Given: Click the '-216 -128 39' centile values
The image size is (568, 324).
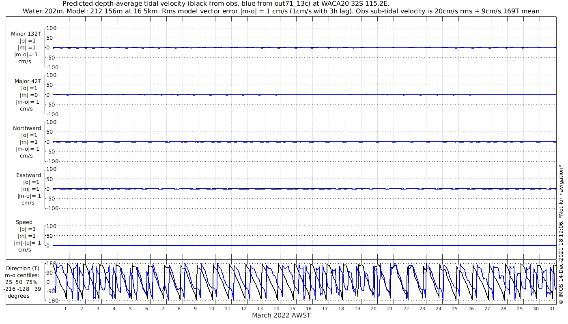Looking at the screenshot, I should [22, 289].
